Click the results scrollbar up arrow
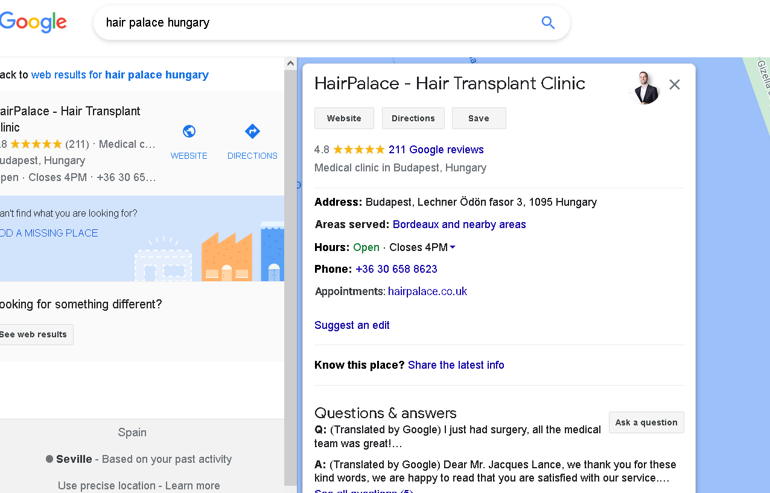 coord(291,63)
